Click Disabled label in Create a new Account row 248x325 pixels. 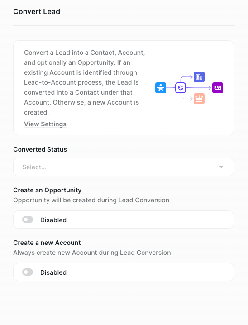pos(53,272)
